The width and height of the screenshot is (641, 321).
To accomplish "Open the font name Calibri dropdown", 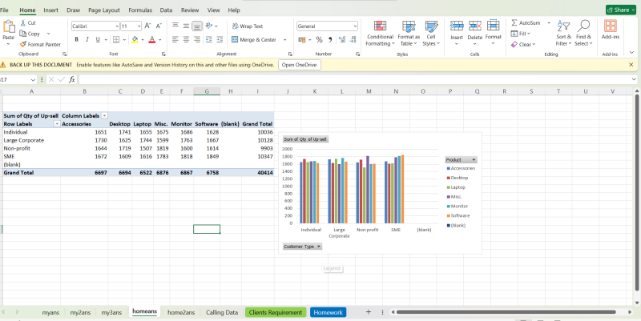I will (116, 26).
